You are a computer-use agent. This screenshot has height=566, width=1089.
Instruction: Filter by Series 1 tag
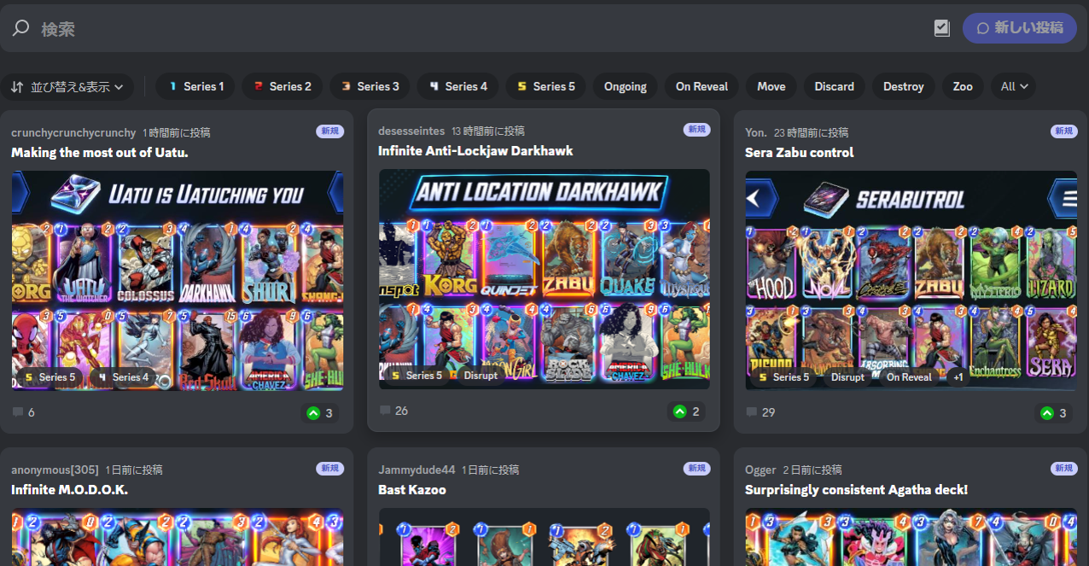tap(195, 86)
